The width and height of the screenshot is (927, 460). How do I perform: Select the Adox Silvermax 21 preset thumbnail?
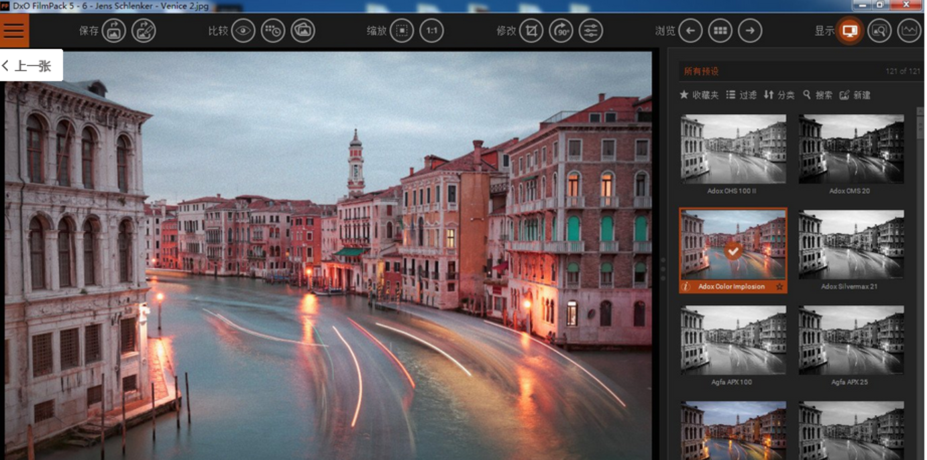851,245
